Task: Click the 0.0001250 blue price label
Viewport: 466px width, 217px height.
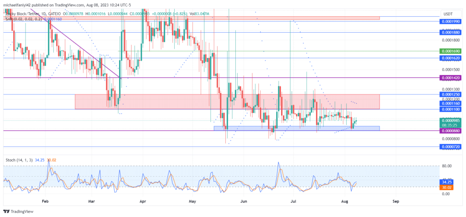Action: pyautogui.click(x=451, y=94)
